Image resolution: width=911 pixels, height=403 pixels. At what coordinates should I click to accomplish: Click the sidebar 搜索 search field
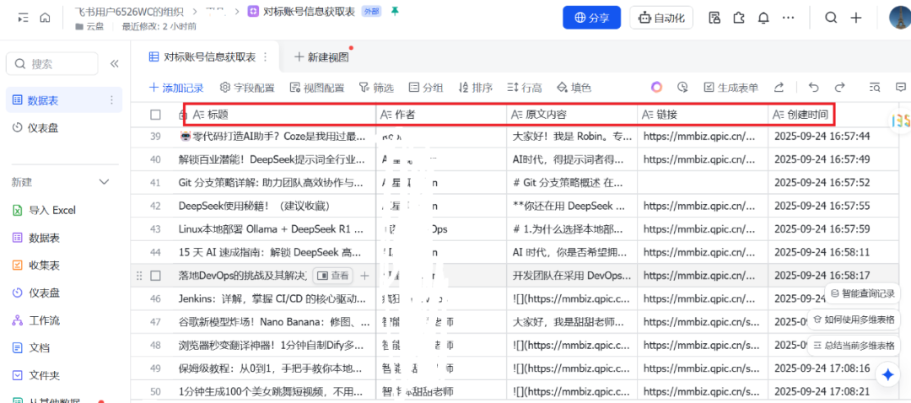[x=52, y=64]
